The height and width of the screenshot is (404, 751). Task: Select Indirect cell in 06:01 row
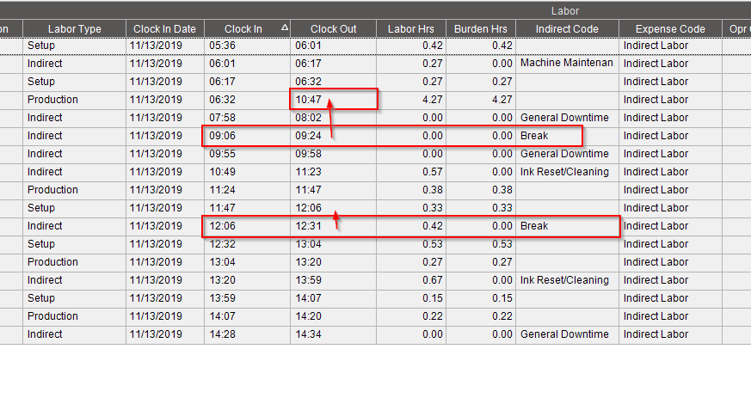pos(74,64)
